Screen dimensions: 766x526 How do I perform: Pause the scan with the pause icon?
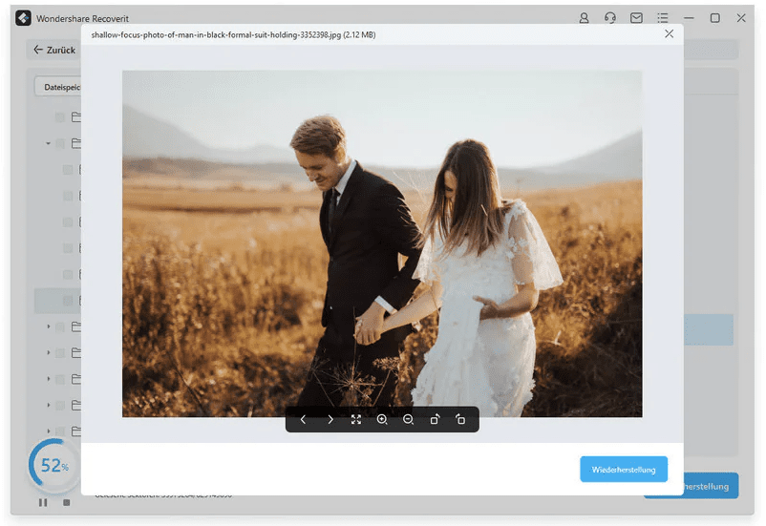pos(43,502)
